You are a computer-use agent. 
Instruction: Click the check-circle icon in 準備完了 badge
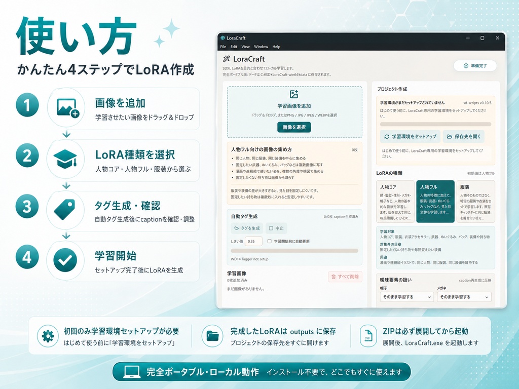point(466,66)
